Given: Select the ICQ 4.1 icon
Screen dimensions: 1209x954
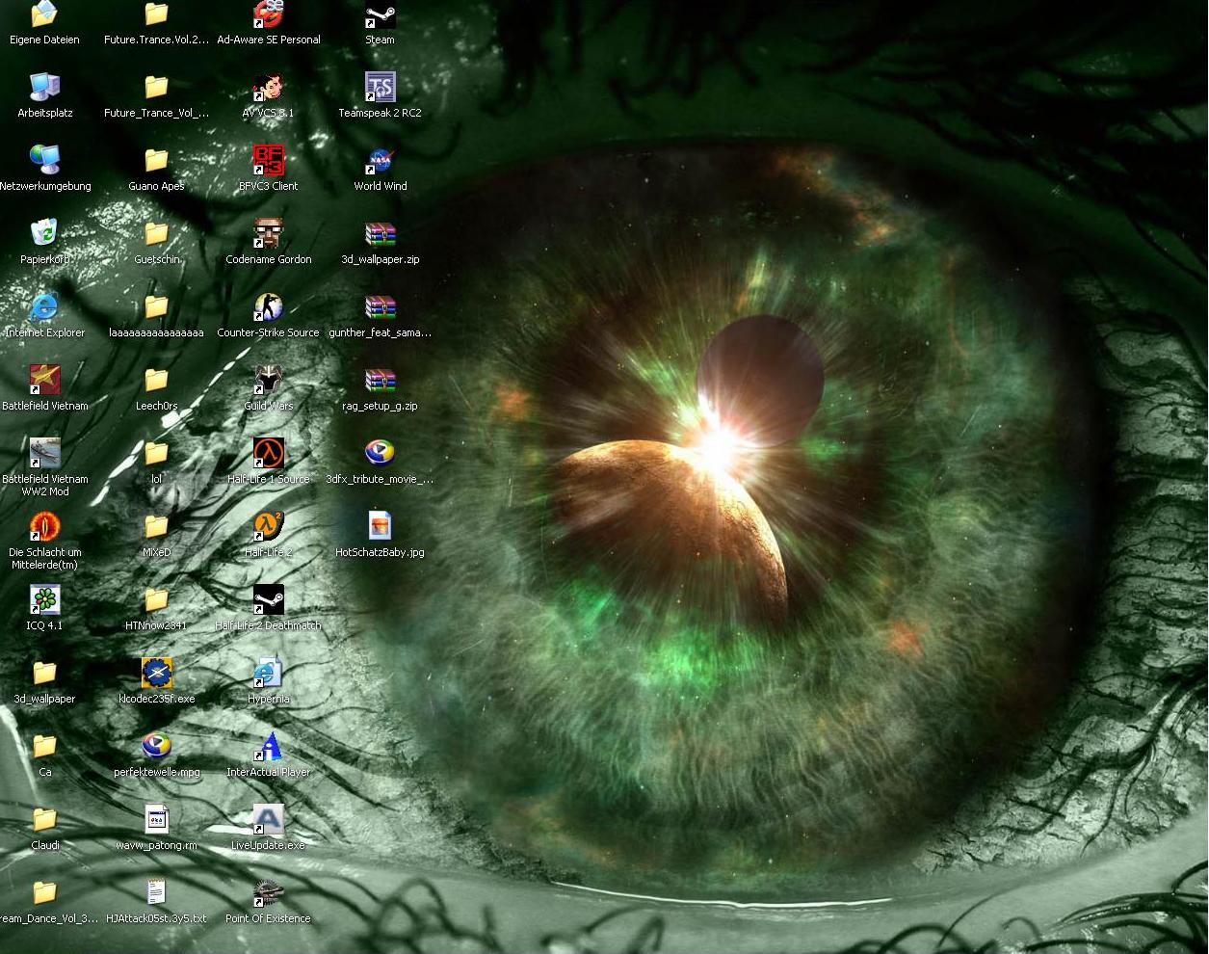Looking at the screenshot, I should point(44,600).
